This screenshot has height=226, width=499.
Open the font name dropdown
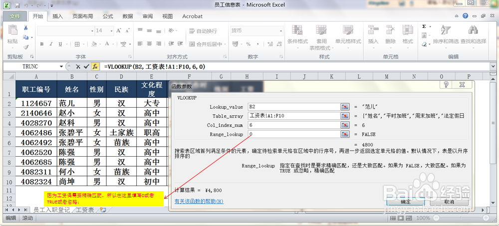[92, 31]
